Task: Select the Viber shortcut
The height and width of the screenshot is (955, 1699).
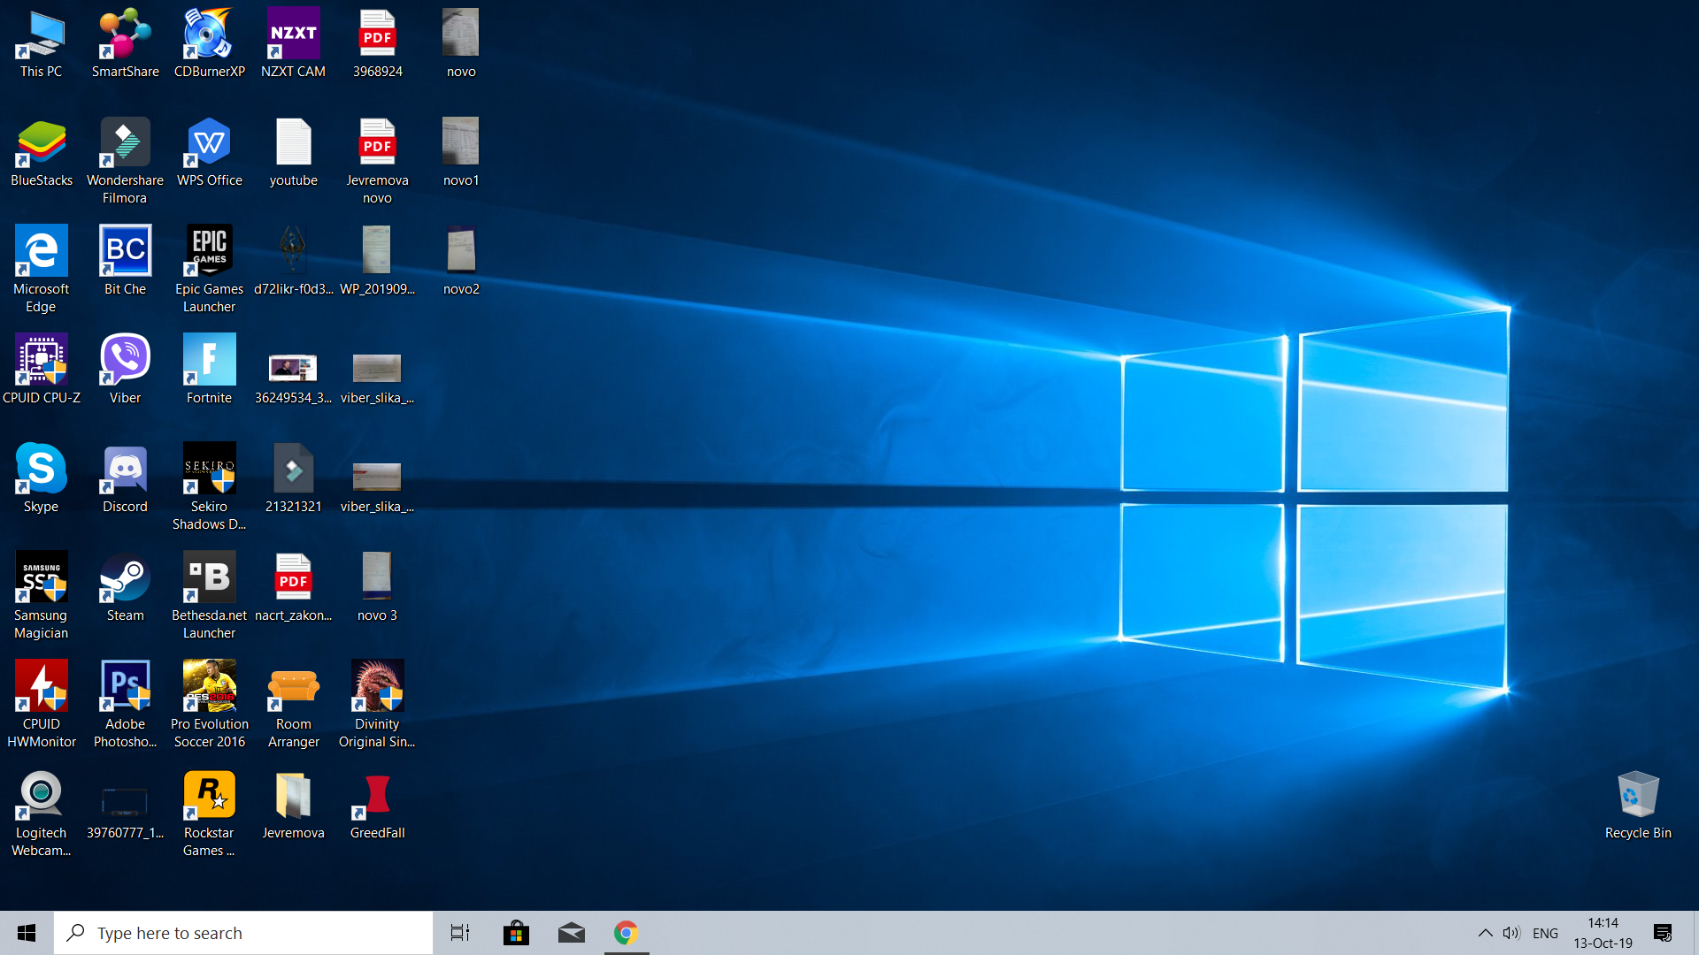Action: tap(125, 371)
